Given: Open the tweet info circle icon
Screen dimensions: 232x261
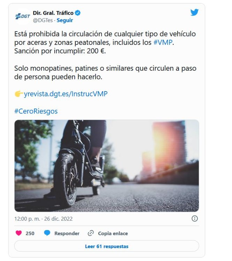Looking at the screenshot, I should [195, 219].
